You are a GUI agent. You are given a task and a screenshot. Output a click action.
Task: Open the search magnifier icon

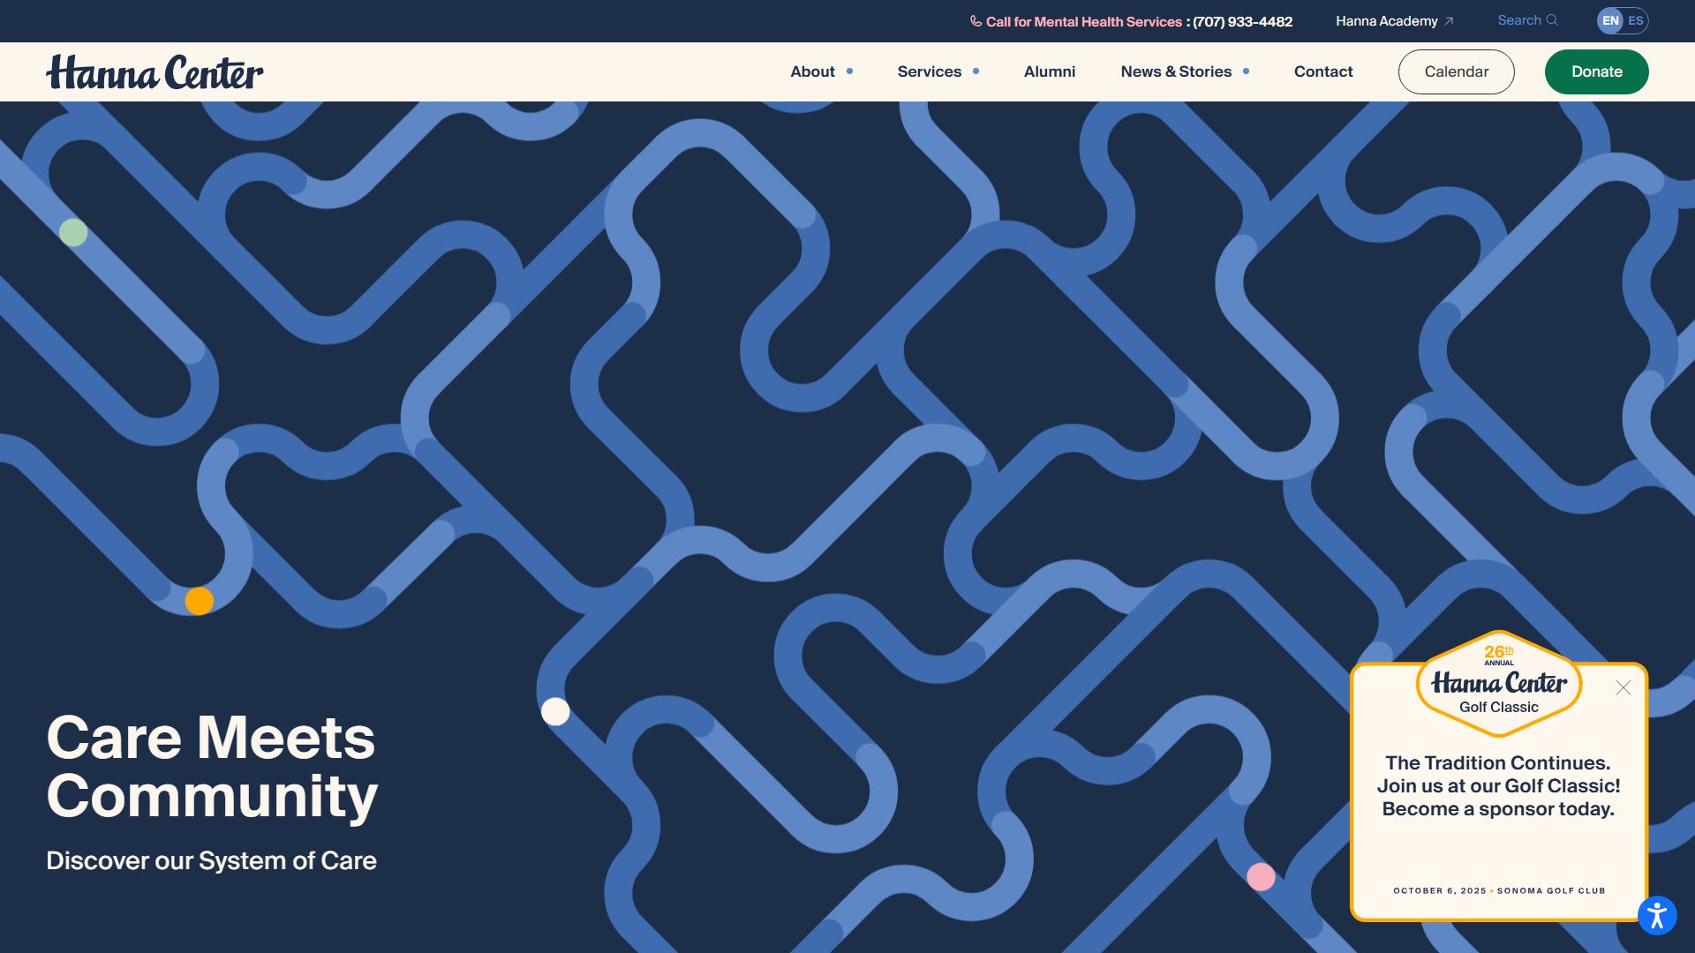pos(1552,20)
